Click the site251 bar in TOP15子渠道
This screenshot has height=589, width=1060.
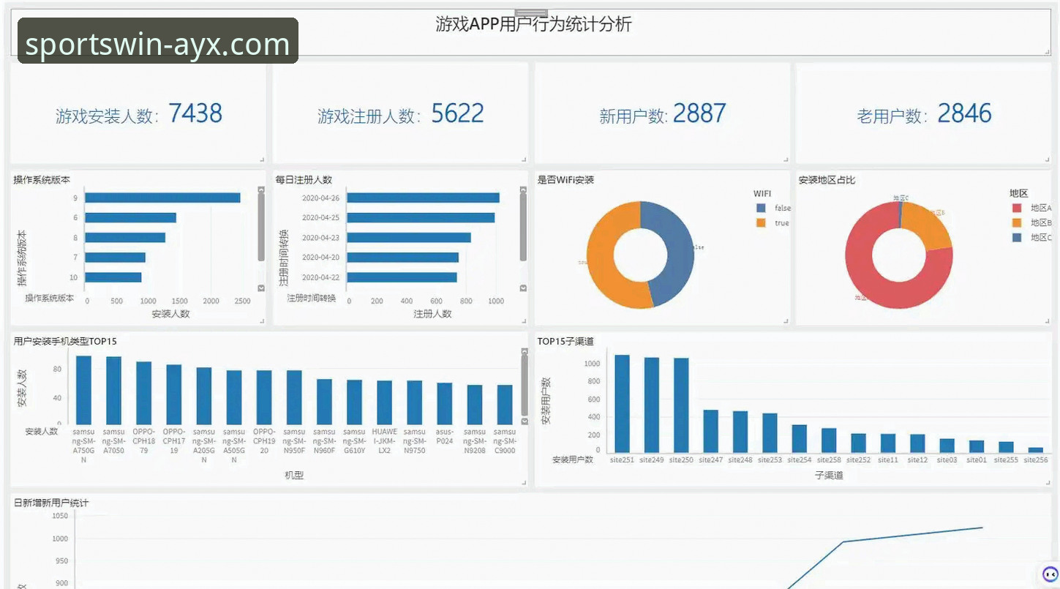[622, 404]
